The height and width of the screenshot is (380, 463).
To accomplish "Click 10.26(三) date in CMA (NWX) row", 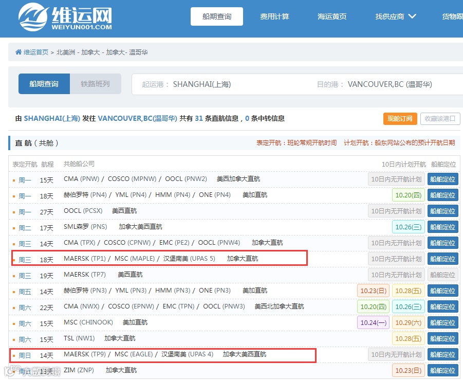I will 409,307.
